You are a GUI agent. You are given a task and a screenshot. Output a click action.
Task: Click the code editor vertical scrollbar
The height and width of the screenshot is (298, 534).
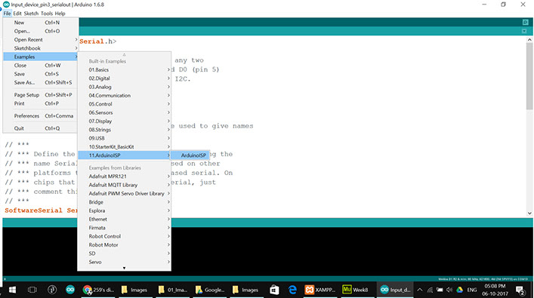coord(529,76)
